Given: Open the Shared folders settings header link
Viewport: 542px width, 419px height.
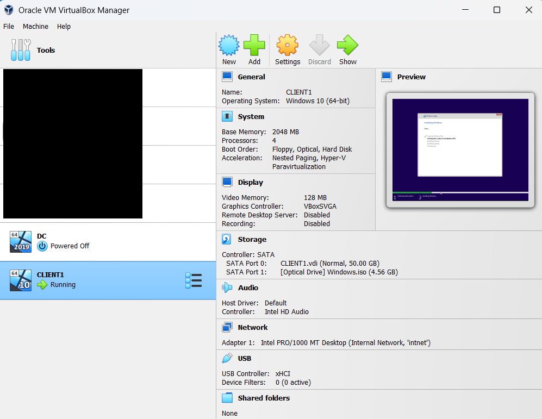Looking at the screenshot, I should (264, 398).
